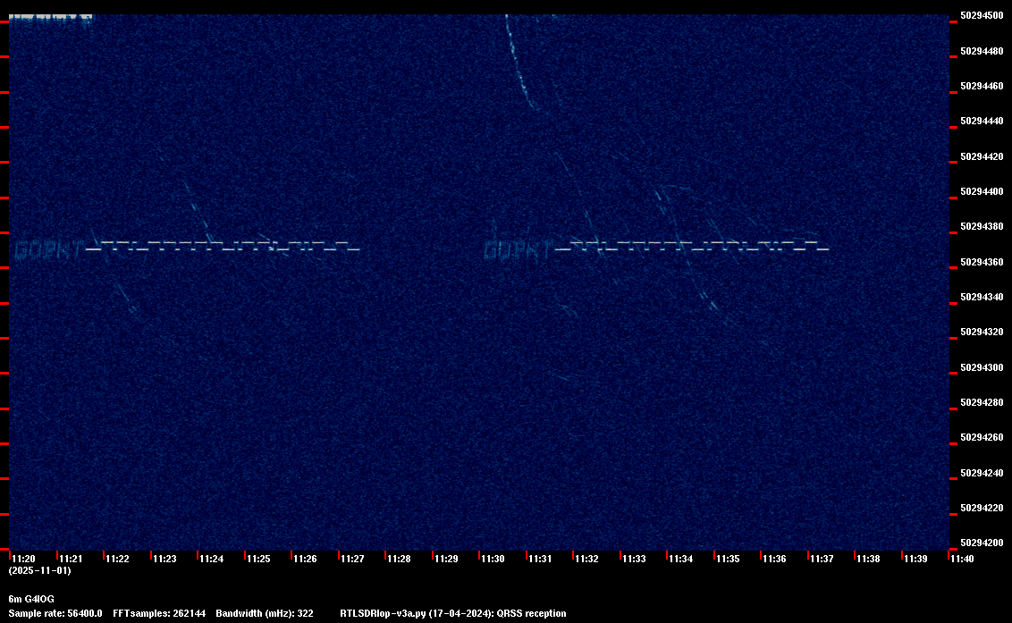Click the 50294480 frequency label
This screenshot has width=1012, height=623.
pos(982,51)
